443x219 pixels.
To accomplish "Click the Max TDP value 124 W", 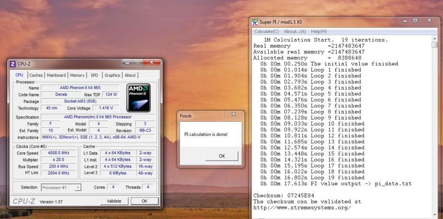I will pyautogui.click(x=111, y=94).
